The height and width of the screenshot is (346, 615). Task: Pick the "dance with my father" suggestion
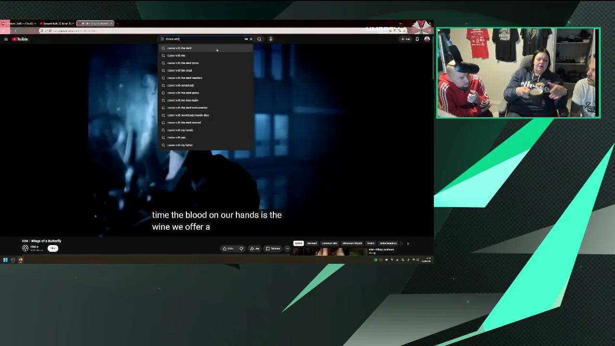(x=207, y=145)
